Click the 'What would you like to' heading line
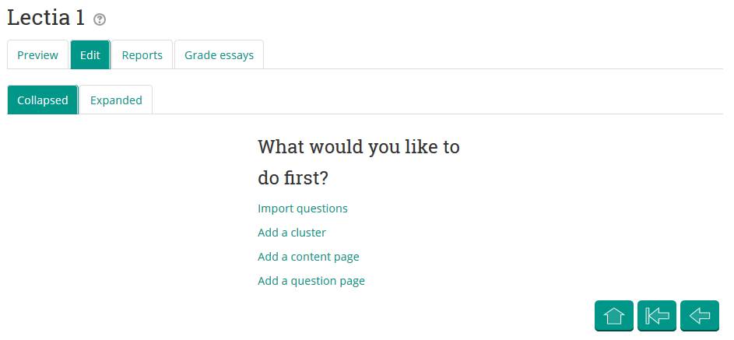The image size is (734, 340). tap(358, 146)
